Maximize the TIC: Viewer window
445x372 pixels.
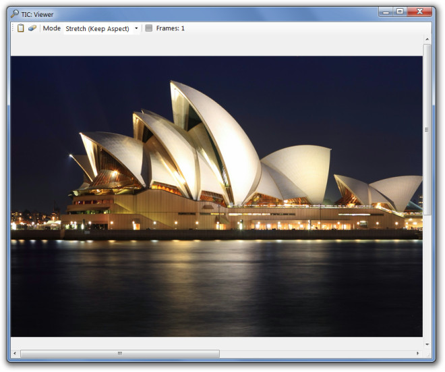point(400,11)
